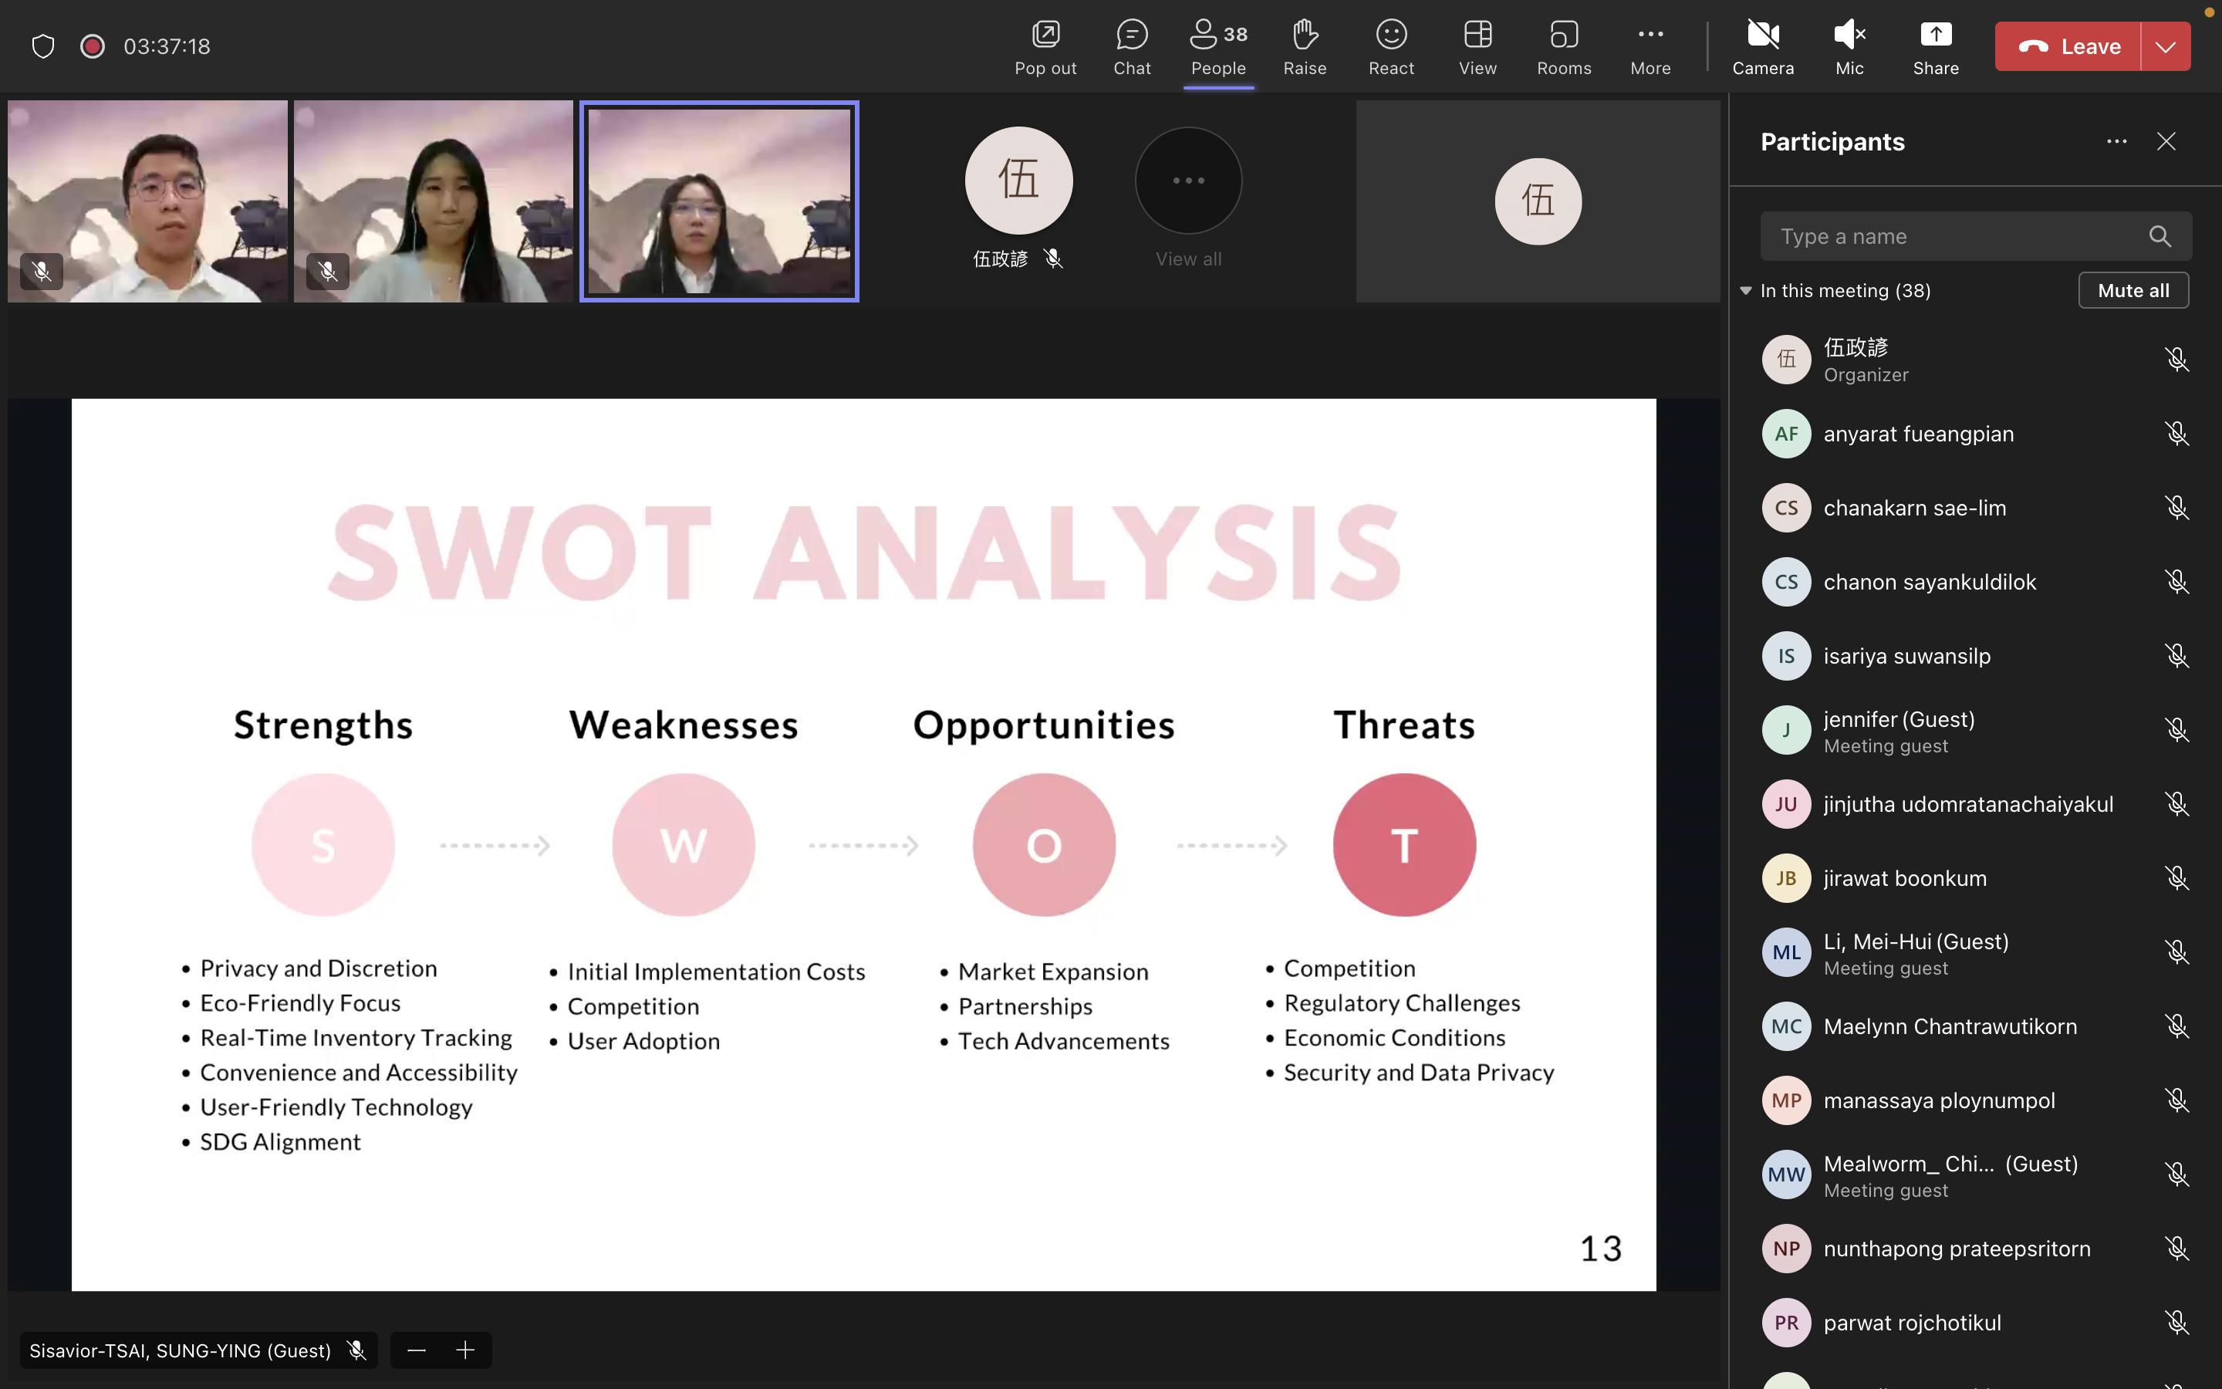
Task: Open the Leave options dropdown arrow
Action: (2165, 46)
